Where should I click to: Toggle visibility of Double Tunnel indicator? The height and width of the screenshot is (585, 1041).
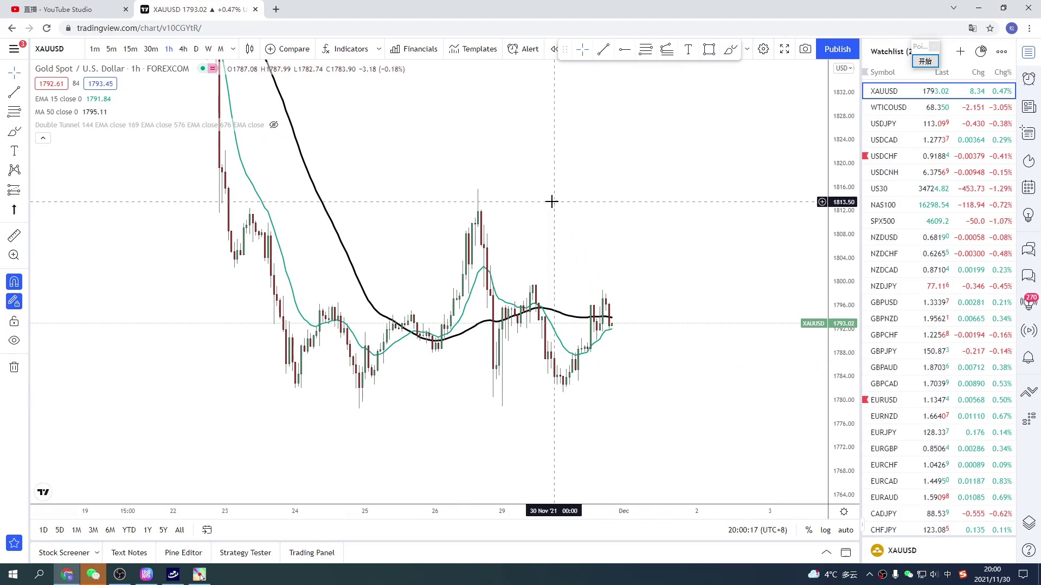(x=274, y=125)
